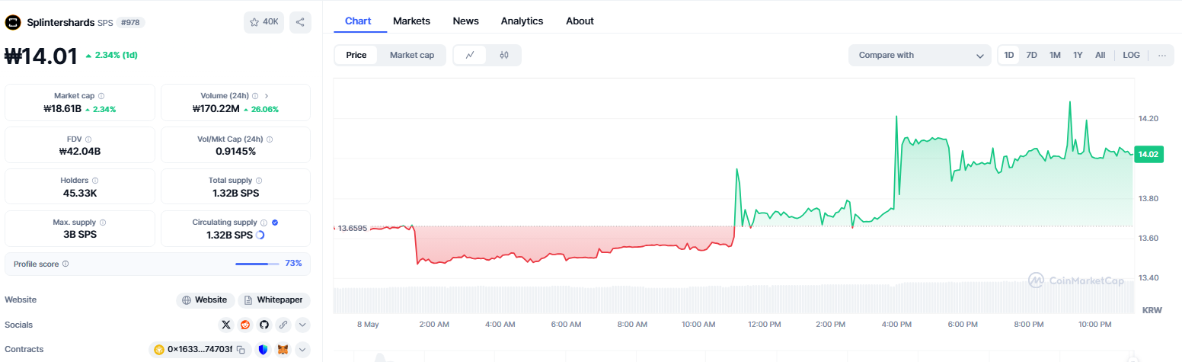Image resolution: width=1182 pixels, height=362 pixels.
Task: Open the About tab
Action: 580,21
